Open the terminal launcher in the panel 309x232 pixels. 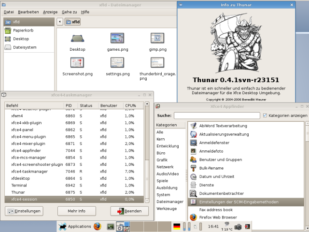111,227
